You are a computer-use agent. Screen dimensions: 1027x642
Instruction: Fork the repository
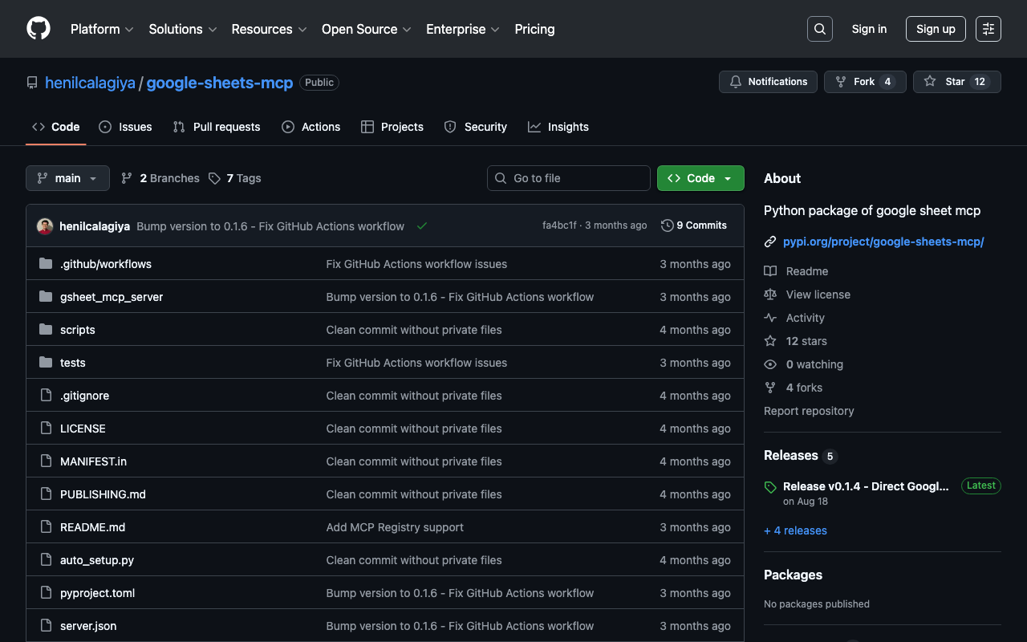[x=864, y=82]
